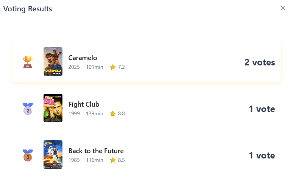Click Back to the Future's "1 vote" count
Image resolution: width=293 pixels, height=177 pixels.
[262, 155]
